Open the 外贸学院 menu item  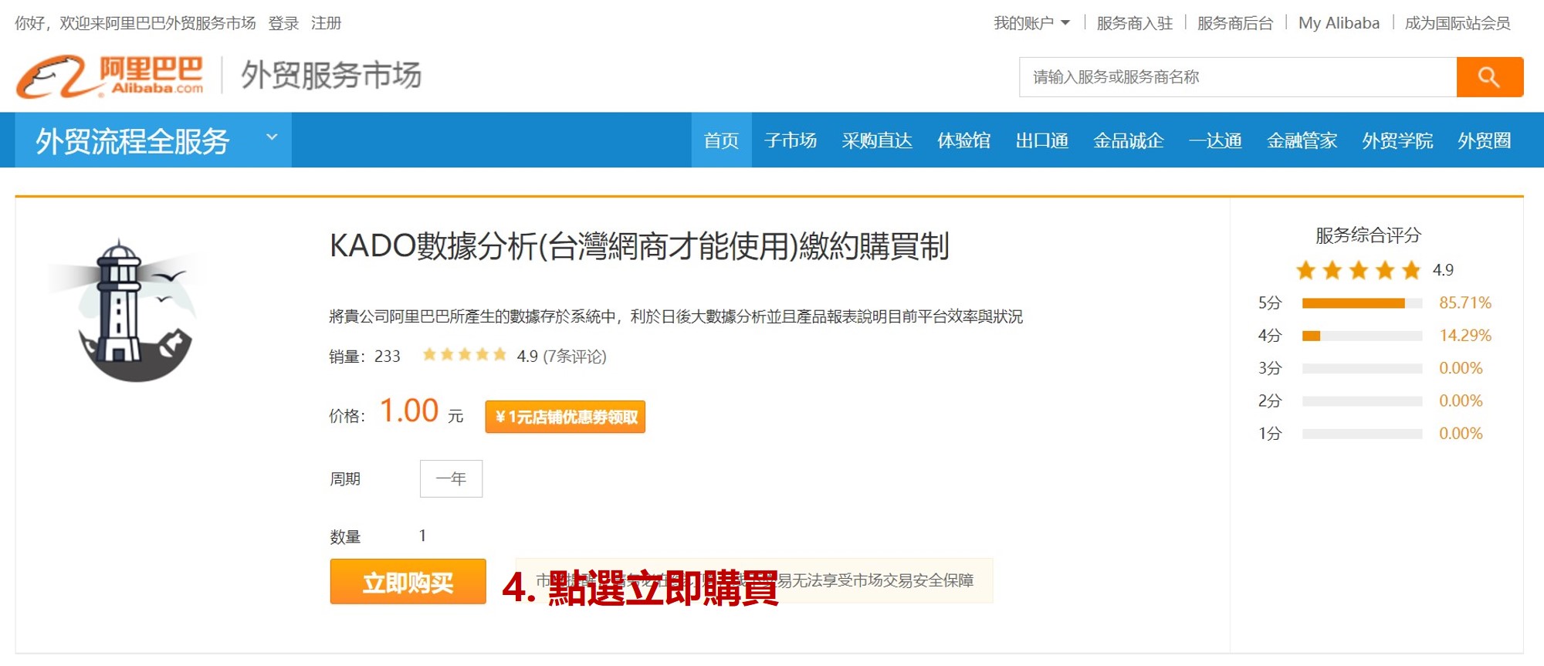point(1397,140)
